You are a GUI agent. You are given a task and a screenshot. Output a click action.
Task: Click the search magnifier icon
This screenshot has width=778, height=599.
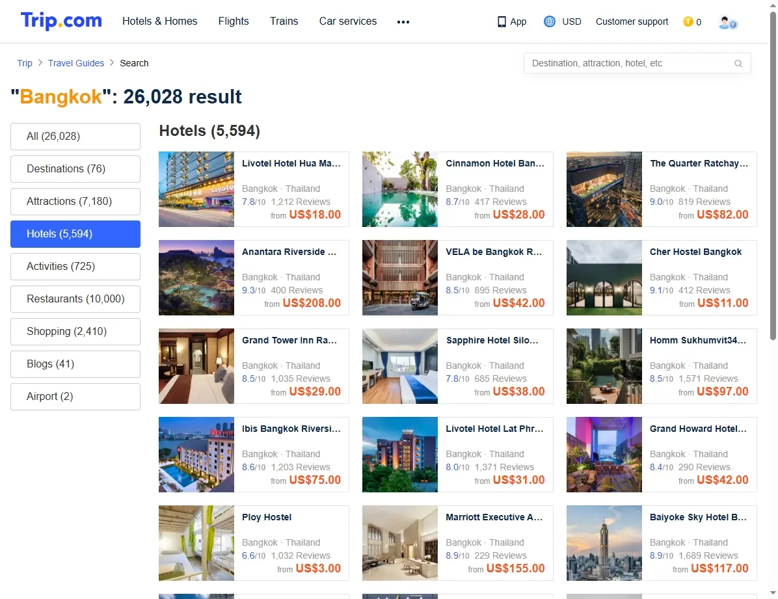tap(738, 64)
